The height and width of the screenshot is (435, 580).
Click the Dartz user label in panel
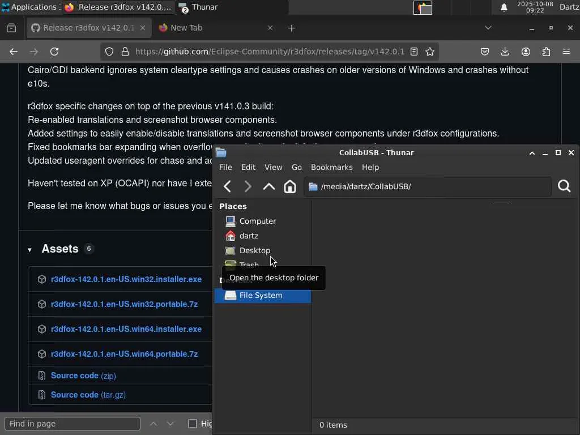click(569, 7)
